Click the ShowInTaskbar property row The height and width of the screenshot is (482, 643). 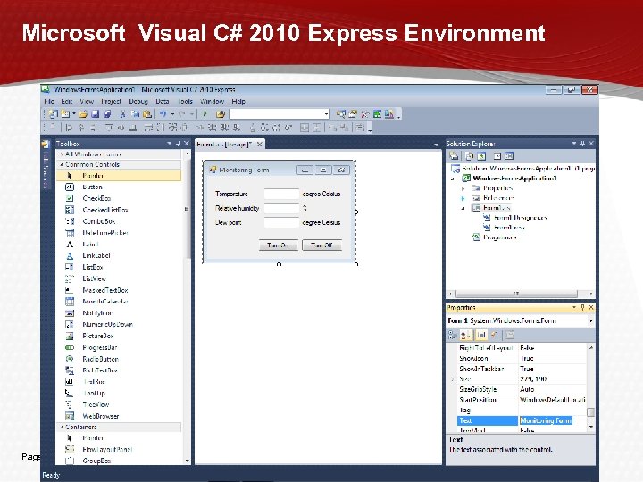(522, 369)
